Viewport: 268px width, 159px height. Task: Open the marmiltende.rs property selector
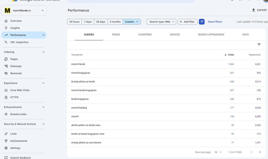(x=24, y=11)
